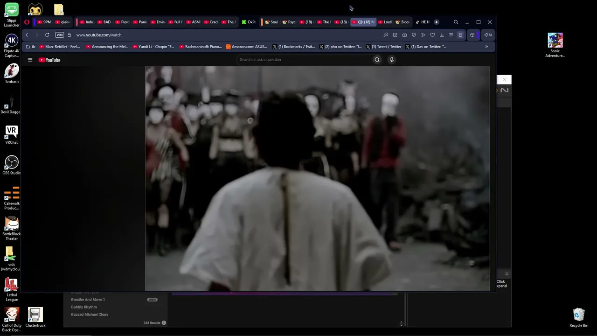Image resolution: width=597 pixels, height=336 pixels.
Task: Toggle the Opera VPN badge
Action: 60,35
